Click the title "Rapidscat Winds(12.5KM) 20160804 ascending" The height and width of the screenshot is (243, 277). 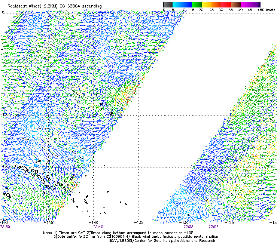55,6
